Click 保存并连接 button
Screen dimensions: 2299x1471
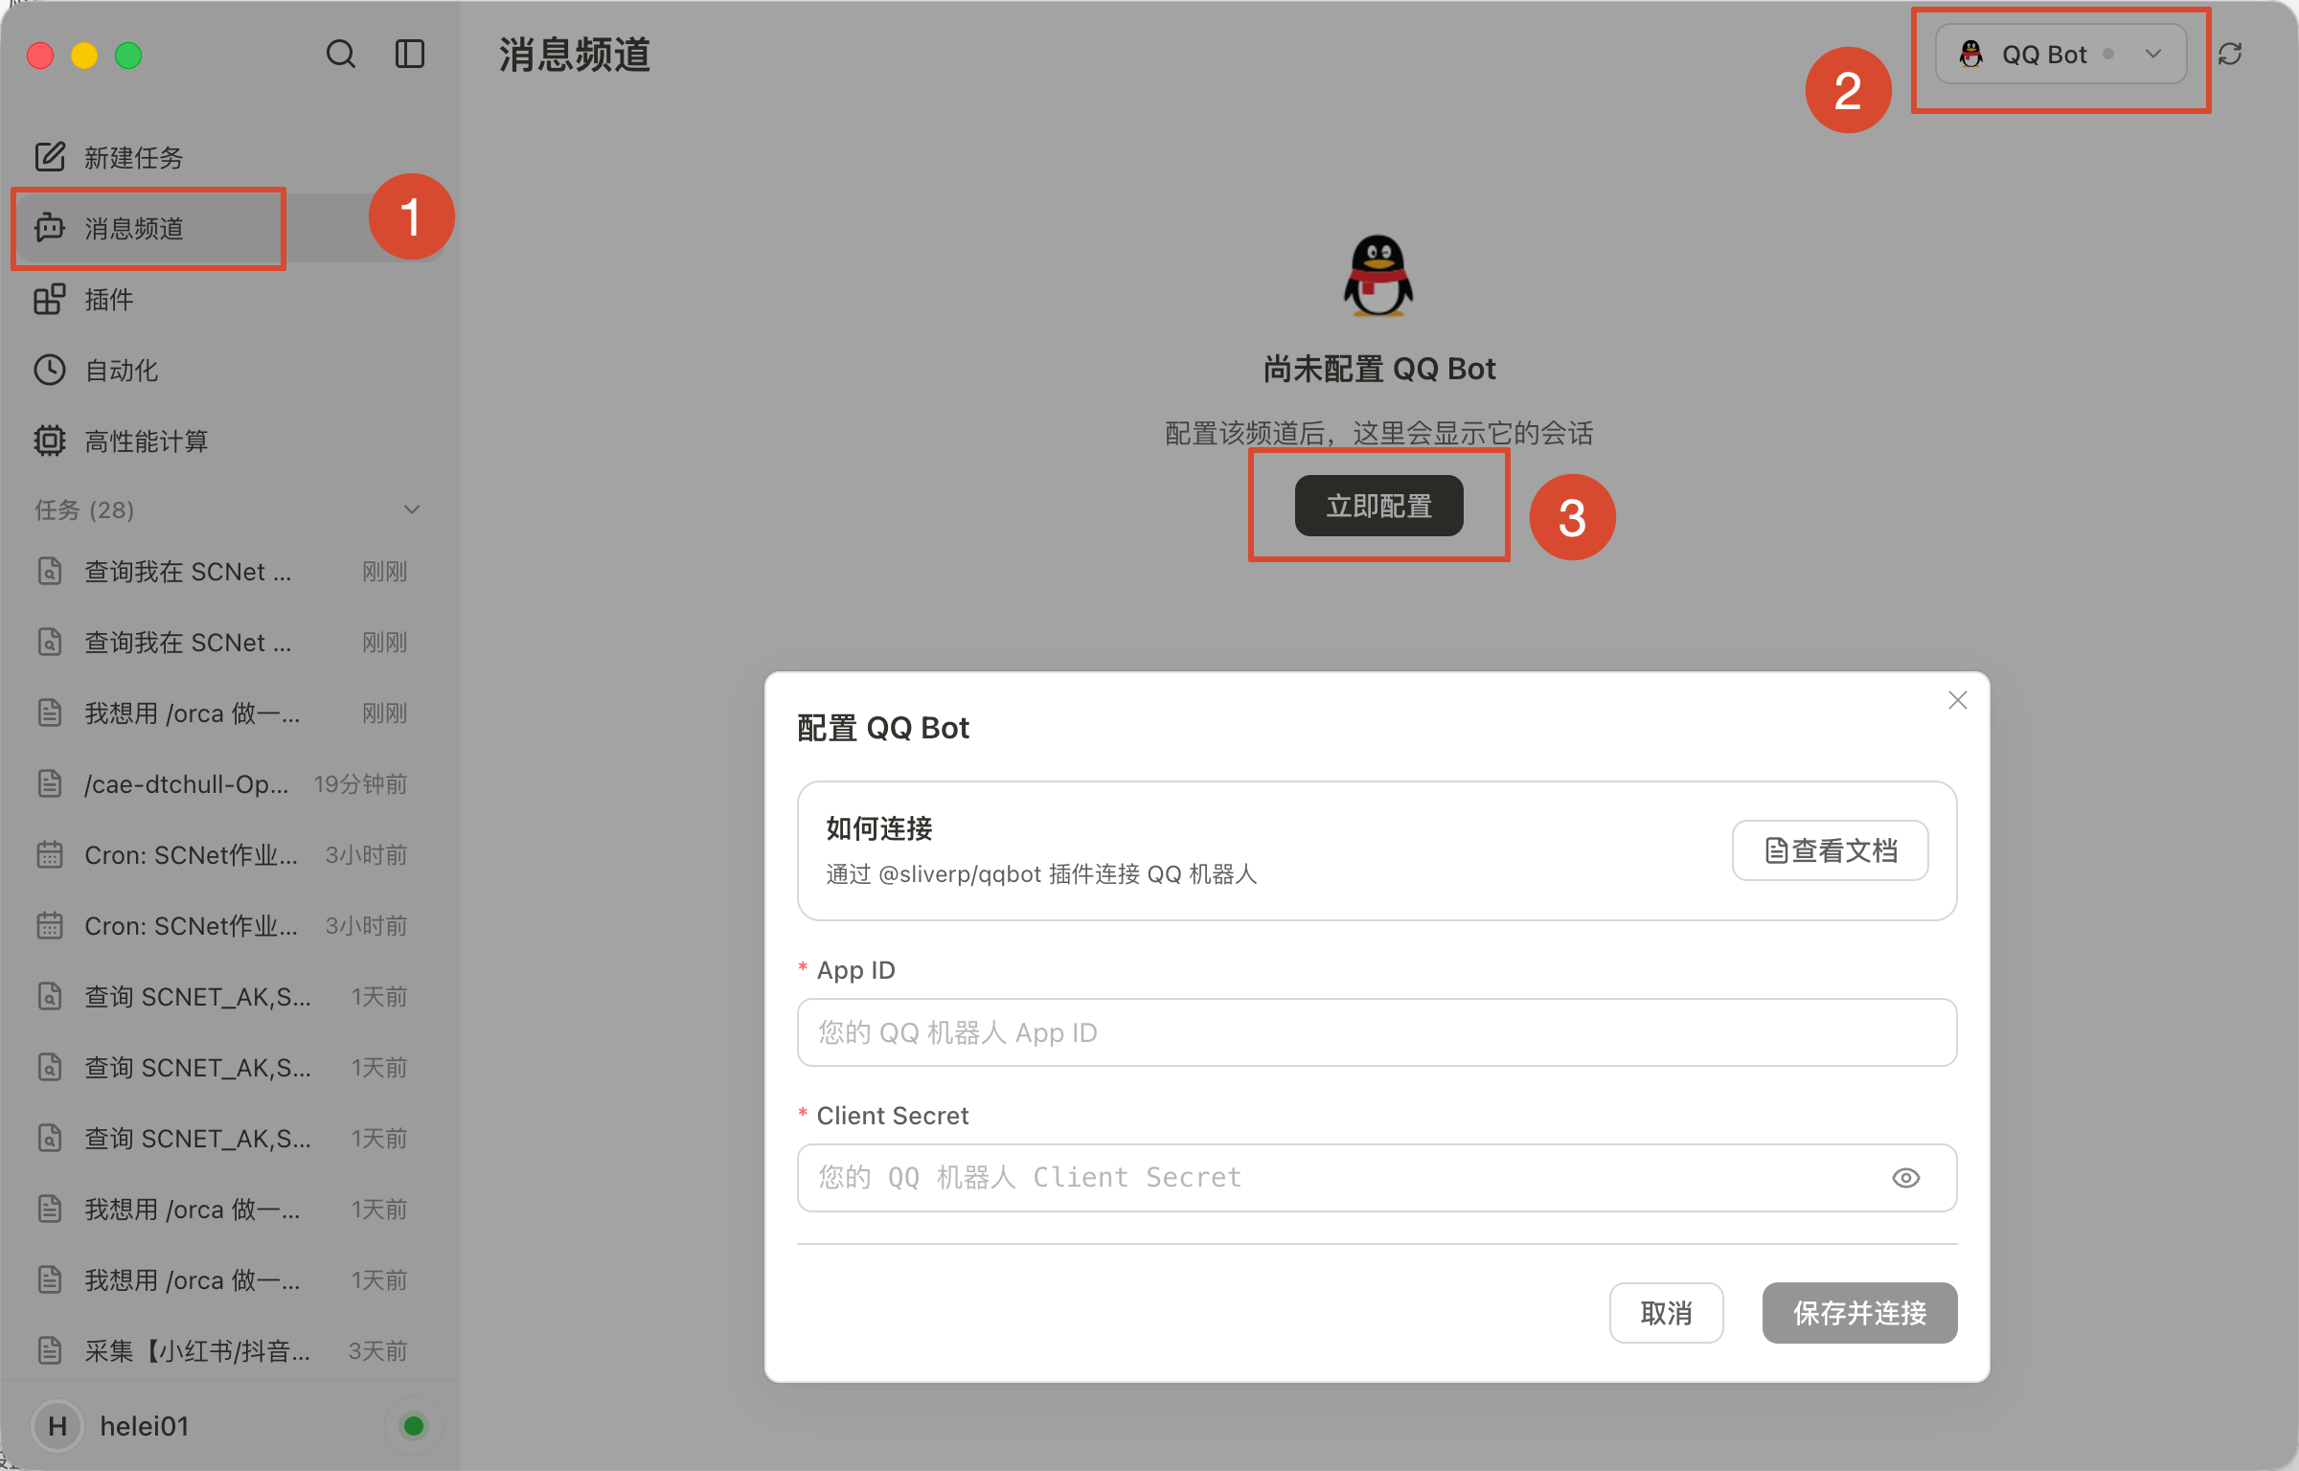[1859, 1312]
